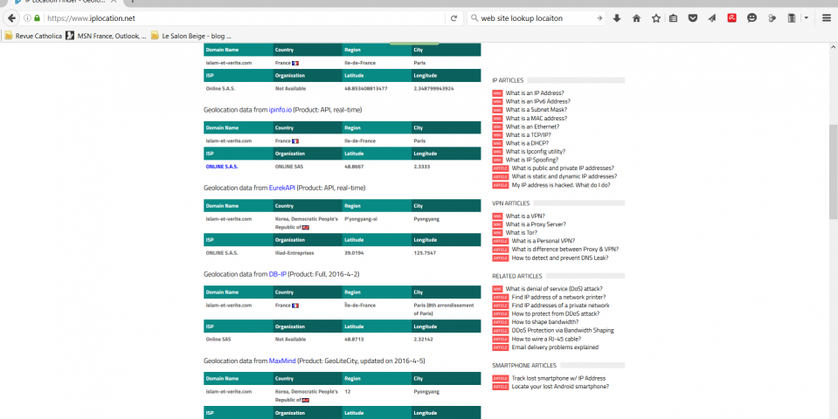Click the vertical page scrollbar thumb
Viewport: 838px width, 419px height.
coord(833,172)
